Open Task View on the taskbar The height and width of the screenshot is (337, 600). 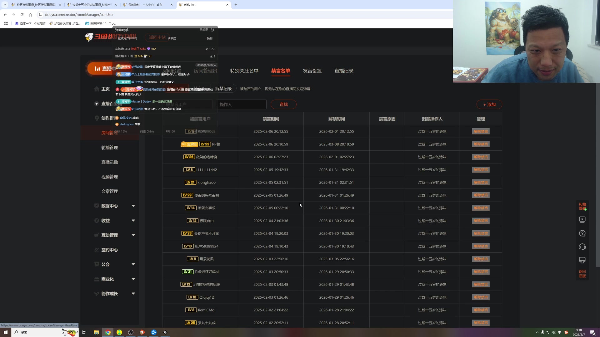[x=84, y=332]
